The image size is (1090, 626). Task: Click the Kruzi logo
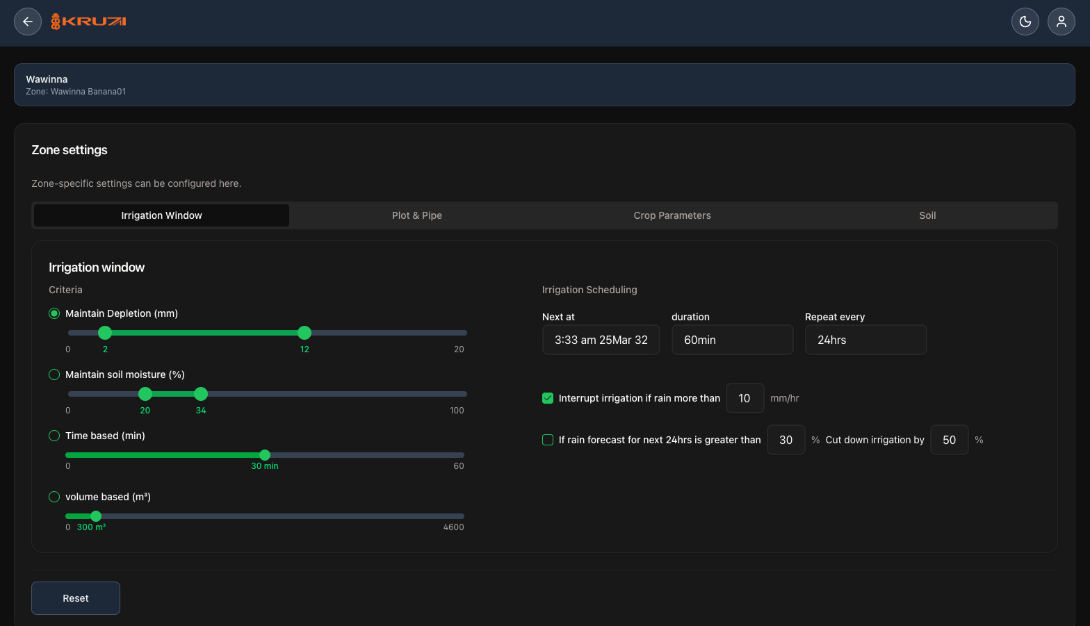pos(88,22)
